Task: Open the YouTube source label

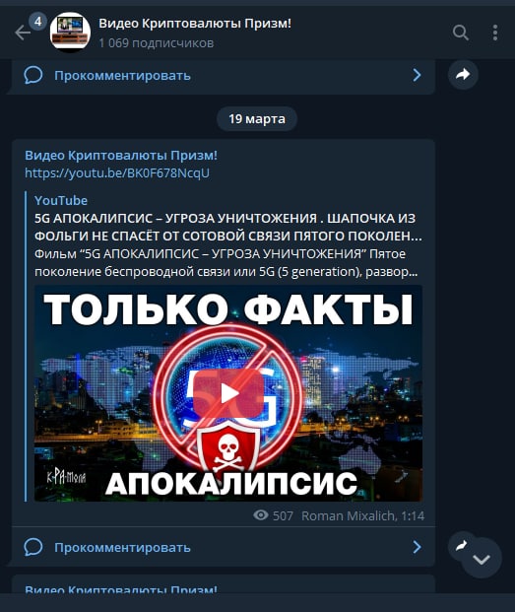Action: (x=61, y=200)
